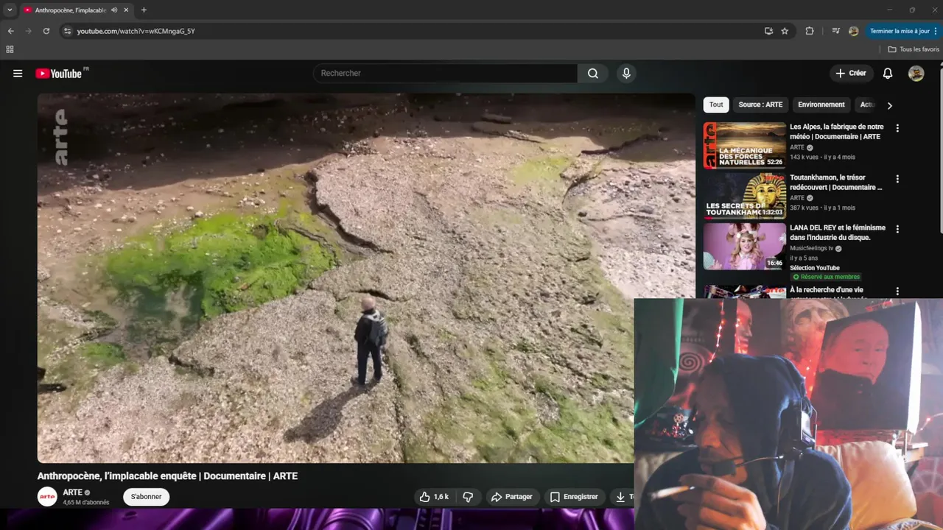943x530 pixels.
Task: Mute the tab via speaker icon
Action: coord(114,10)
